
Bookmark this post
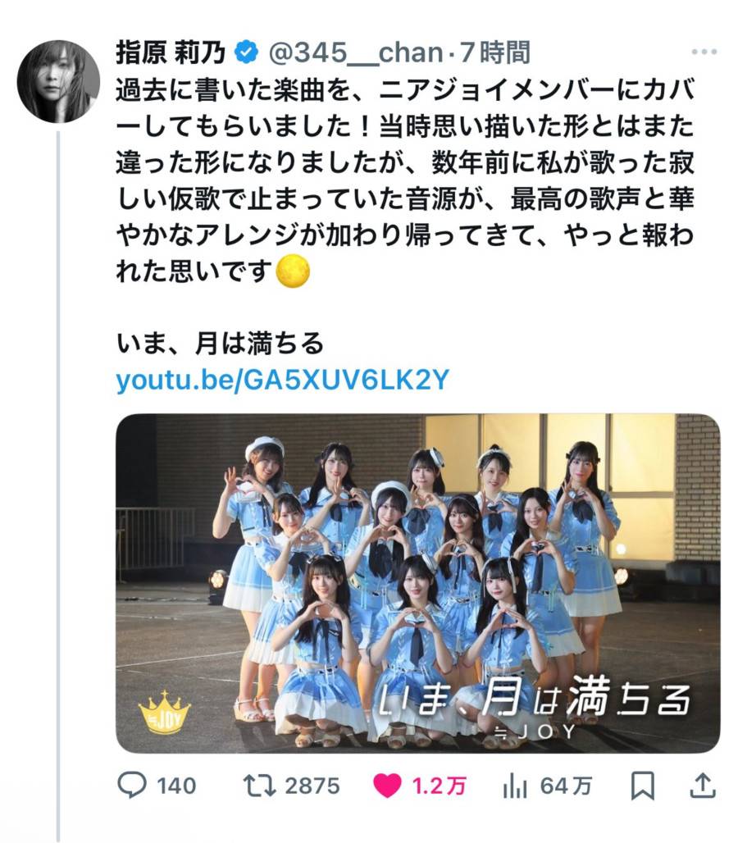[x=642, y=786]
